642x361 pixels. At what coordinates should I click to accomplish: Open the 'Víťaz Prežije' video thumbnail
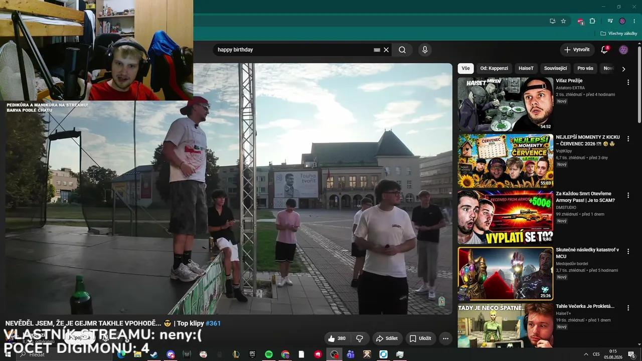tap(506, 104)
